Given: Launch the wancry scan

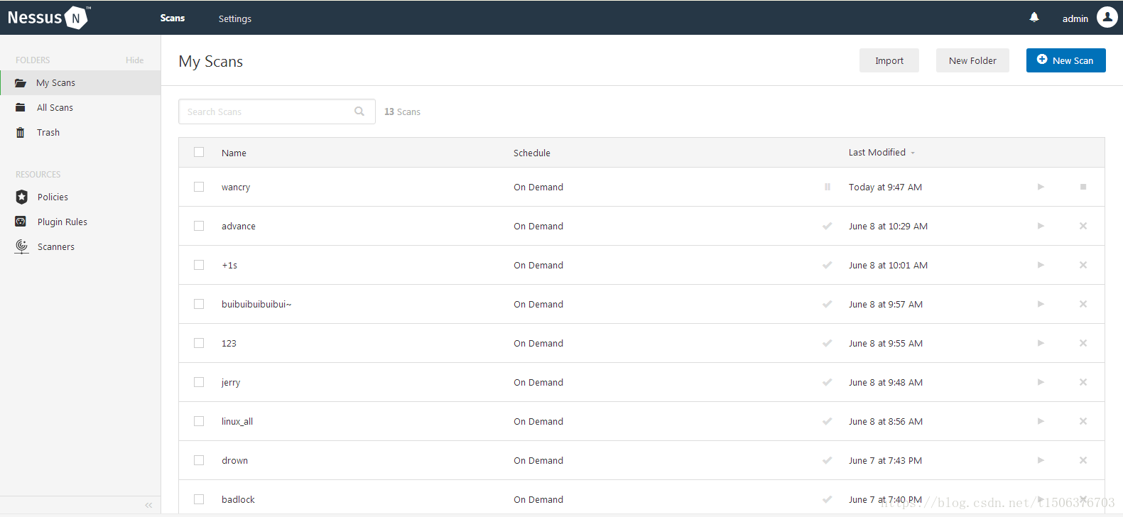Looking at the screenshot, I should tap(1041, 187).
